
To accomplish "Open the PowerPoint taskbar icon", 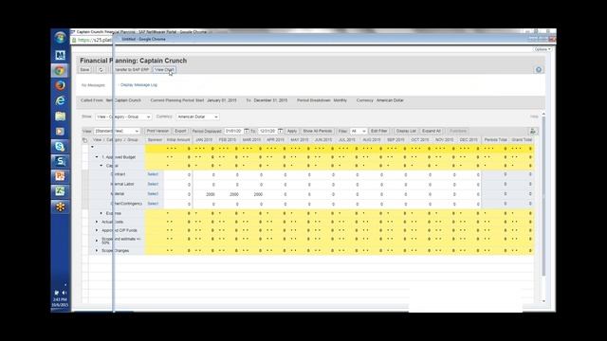I will [x=60, y=176].
